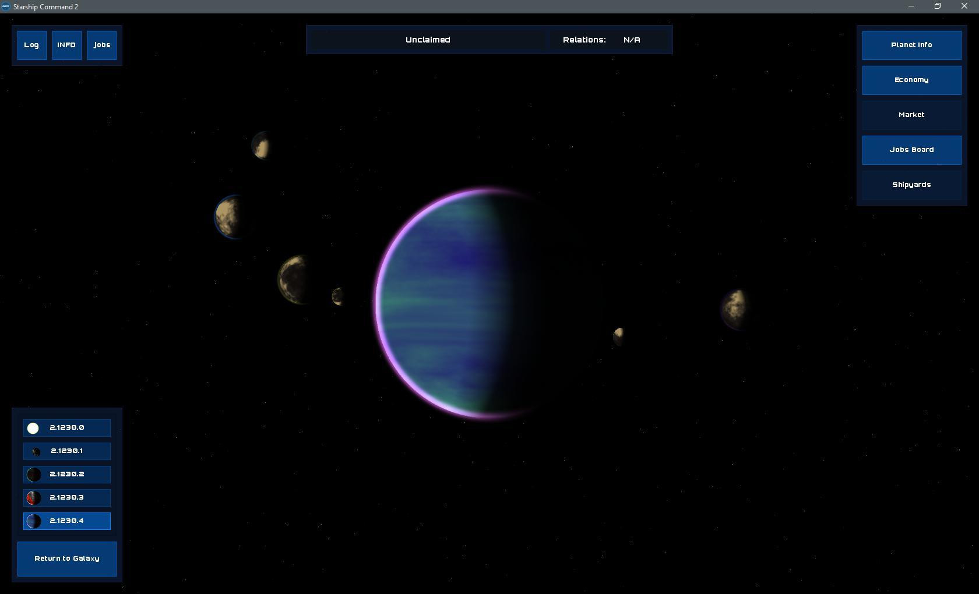
Task: Select the tiny moon closest to planet's left edge
Action: pos(337,296)
